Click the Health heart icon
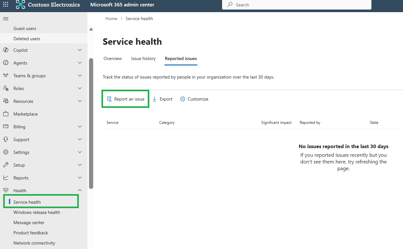The height and width of the screenshot is (249, 403). [6, 191]
